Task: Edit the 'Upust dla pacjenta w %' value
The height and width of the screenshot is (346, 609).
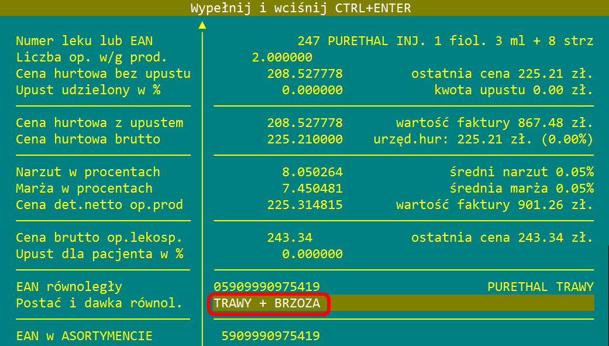Action: pyautogui.click(x=312, y=254)
